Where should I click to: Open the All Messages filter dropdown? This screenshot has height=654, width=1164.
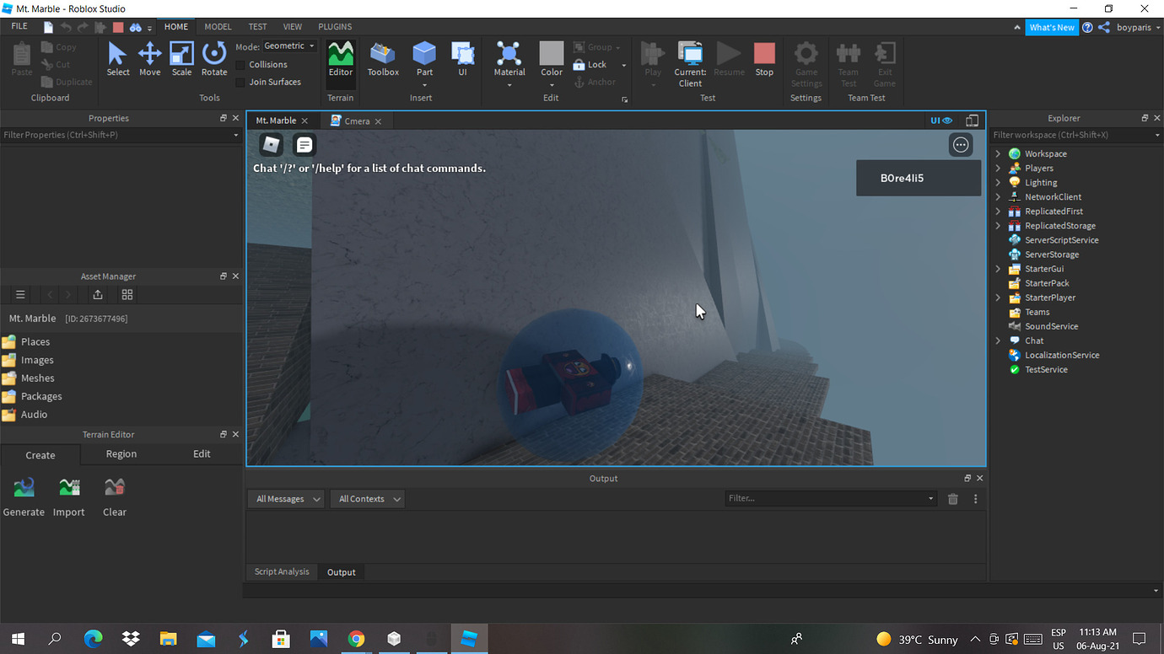pyautogui.click(x=285, y=498)
